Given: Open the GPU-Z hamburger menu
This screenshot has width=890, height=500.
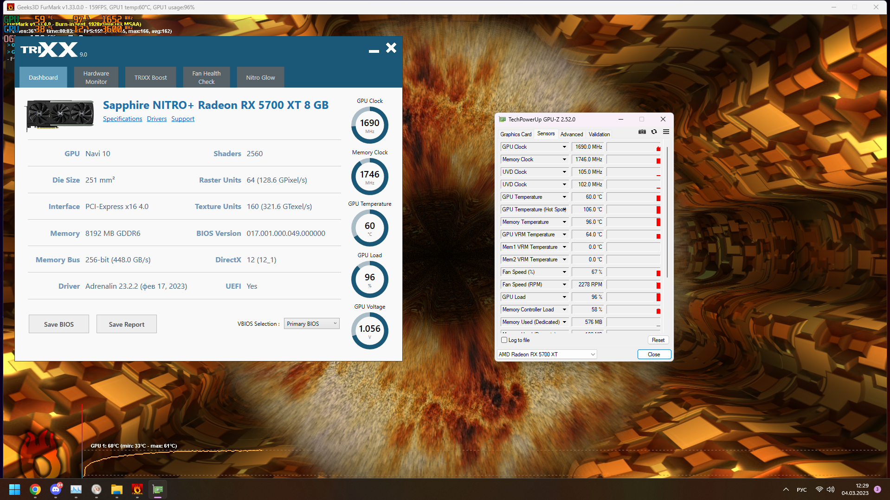Looking at the screenshot, I should point(666,132).
